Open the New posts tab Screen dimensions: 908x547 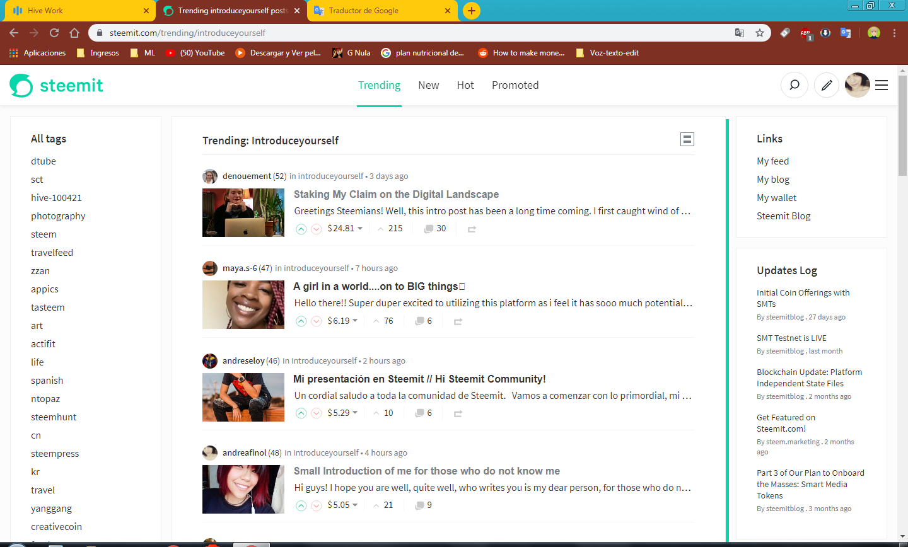coord(429,85)
